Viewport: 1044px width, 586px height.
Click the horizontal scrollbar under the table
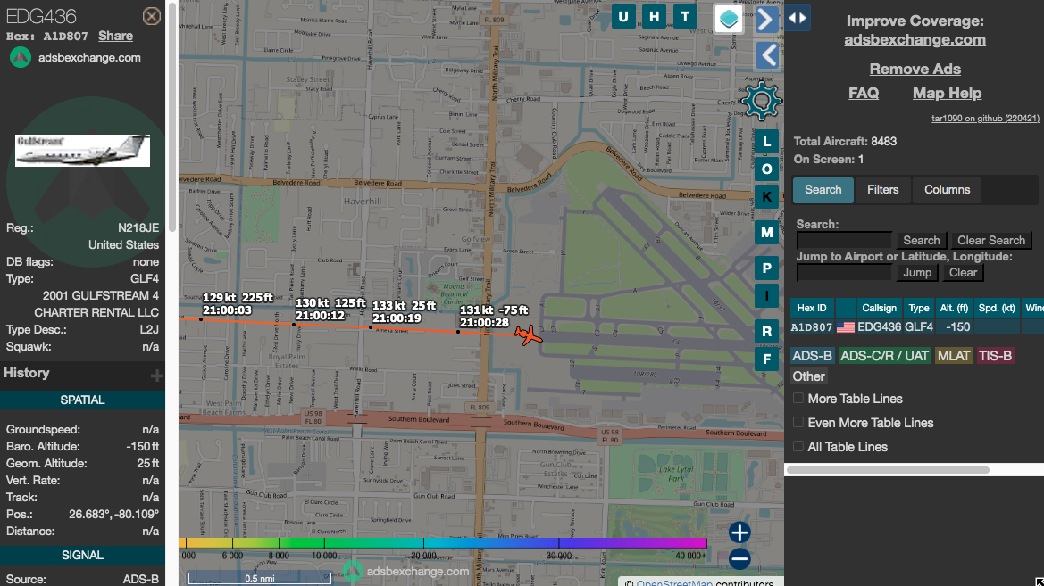[889, 469]
